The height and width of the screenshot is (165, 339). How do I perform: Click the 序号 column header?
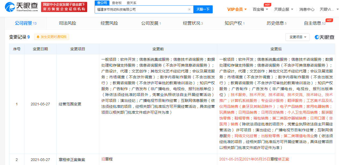[x=17, y=49]
